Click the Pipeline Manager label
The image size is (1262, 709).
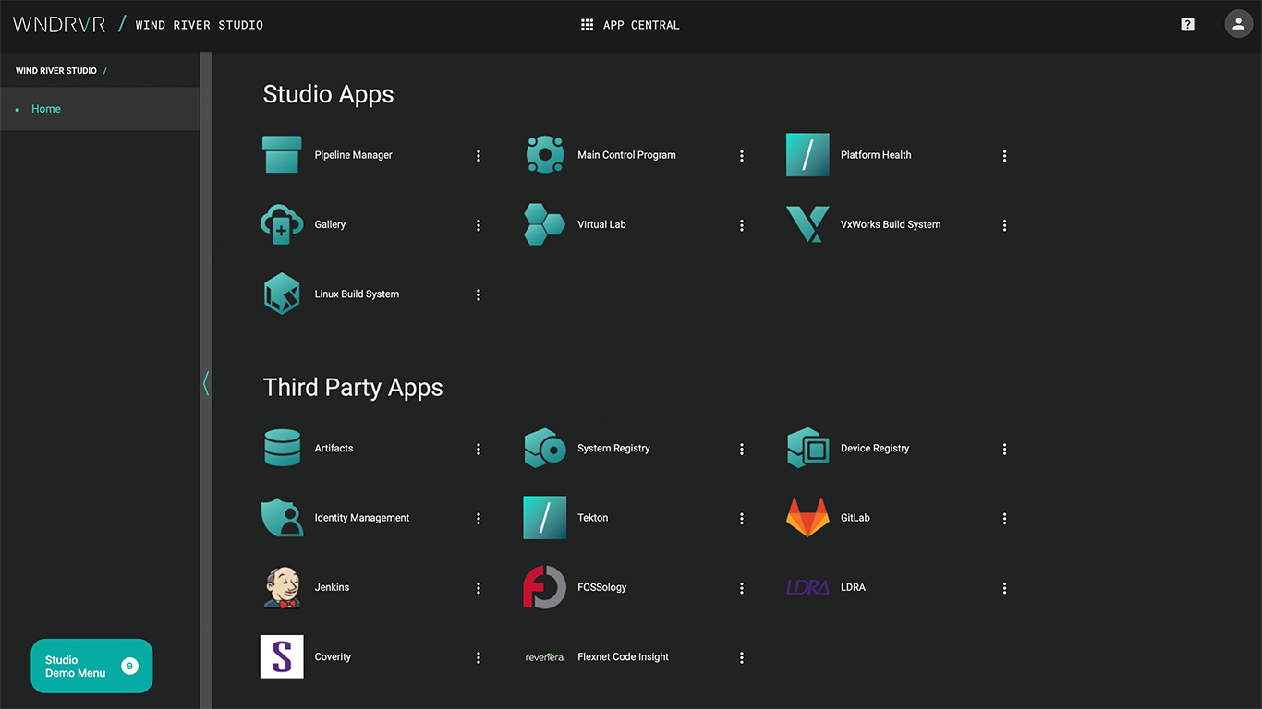pyautogui.click(x=353, y=155)
